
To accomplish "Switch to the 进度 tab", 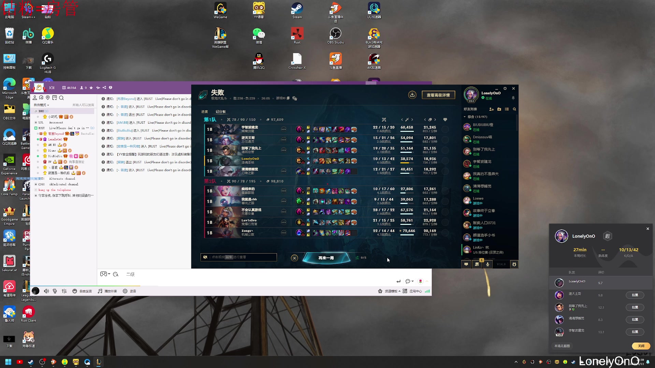I will coord(205,112).
